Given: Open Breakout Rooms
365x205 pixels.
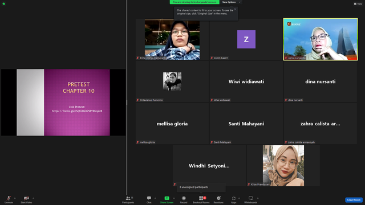Looking at the screenshot, I should pos(201,199).
